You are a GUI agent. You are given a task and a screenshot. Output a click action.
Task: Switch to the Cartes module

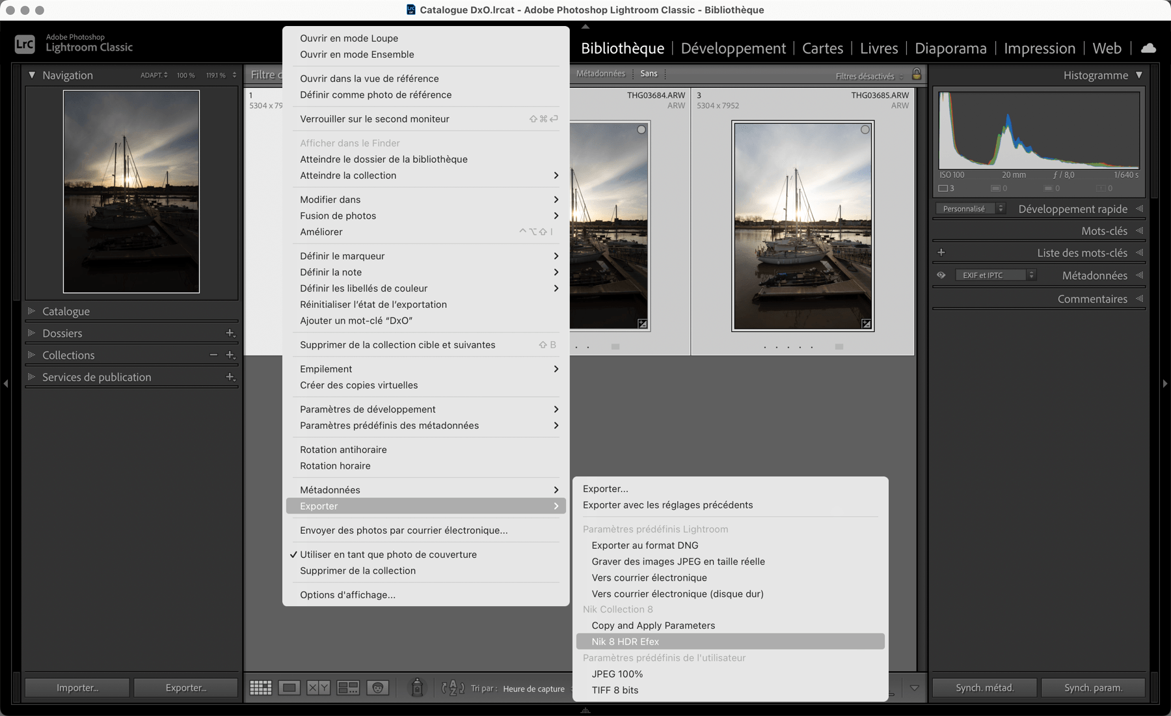(822, 48)
